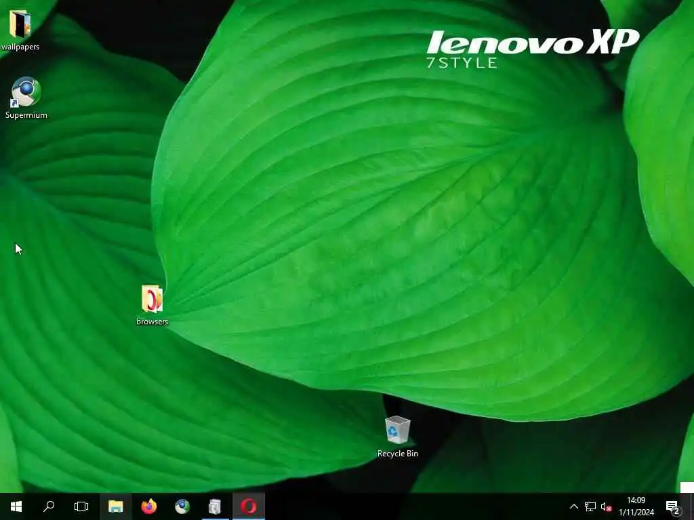Open the Windows Start menu
Image resolution: width=694 pixels, height=520 pixels.
[16, 506]
